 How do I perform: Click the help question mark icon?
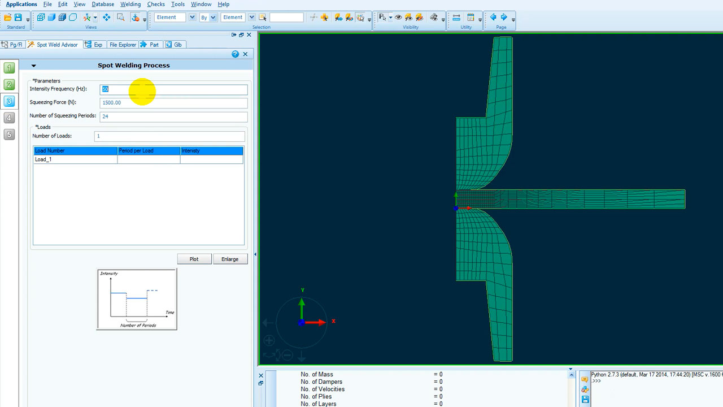pyautogui.click(x=236, y=54)
